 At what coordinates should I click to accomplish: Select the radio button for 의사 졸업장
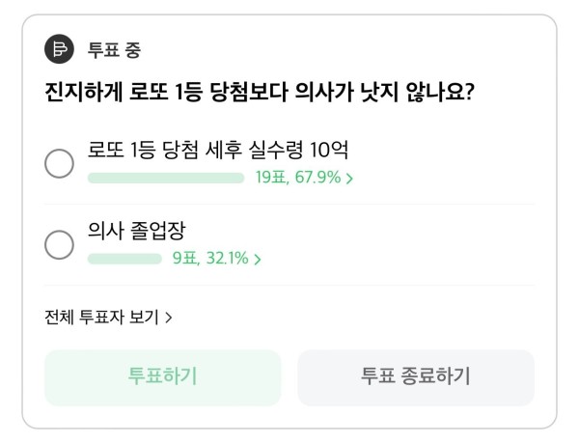[x=59, y=245]
